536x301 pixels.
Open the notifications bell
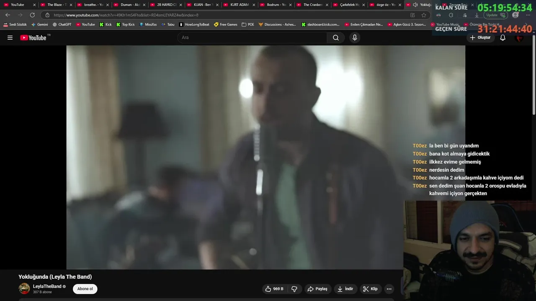click(502, 38)
